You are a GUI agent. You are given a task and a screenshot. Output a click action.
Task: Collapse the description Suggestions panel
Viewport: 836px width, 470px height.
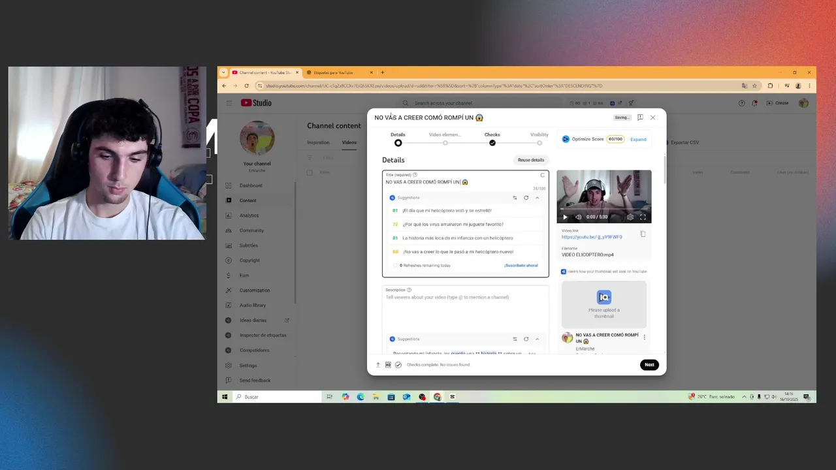[x=538, y=339]
